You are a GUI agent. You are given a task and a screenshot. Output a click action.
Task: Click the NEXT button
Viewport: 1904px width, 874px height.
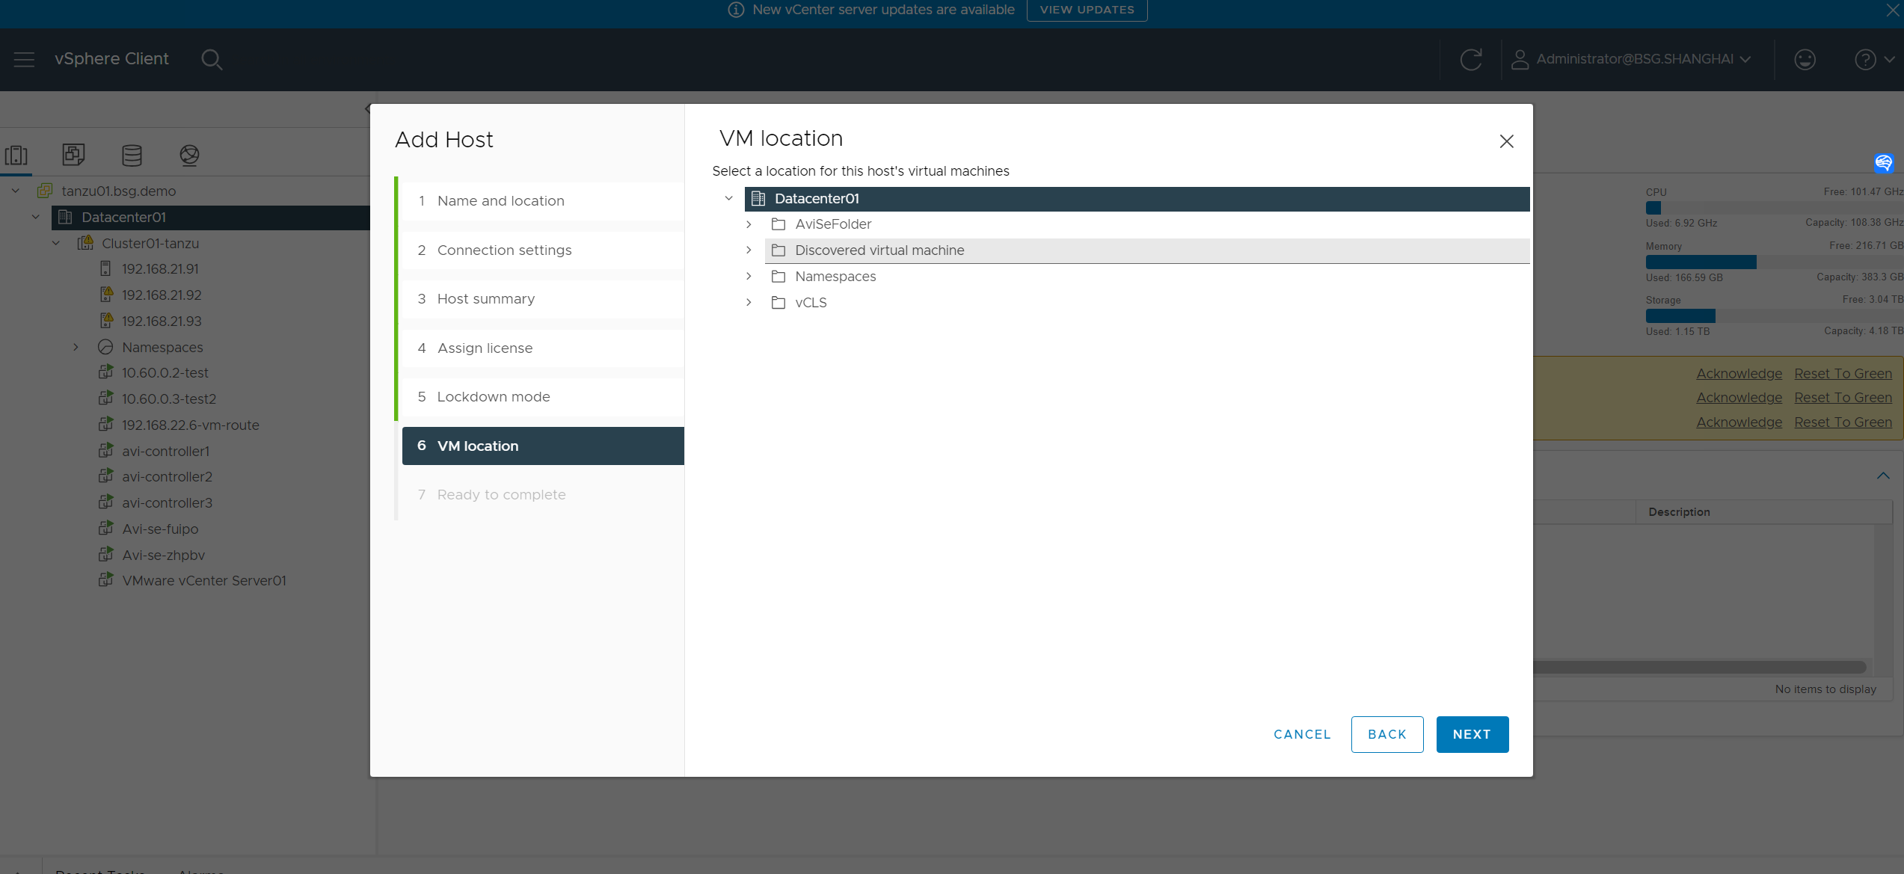(1472, 734)
